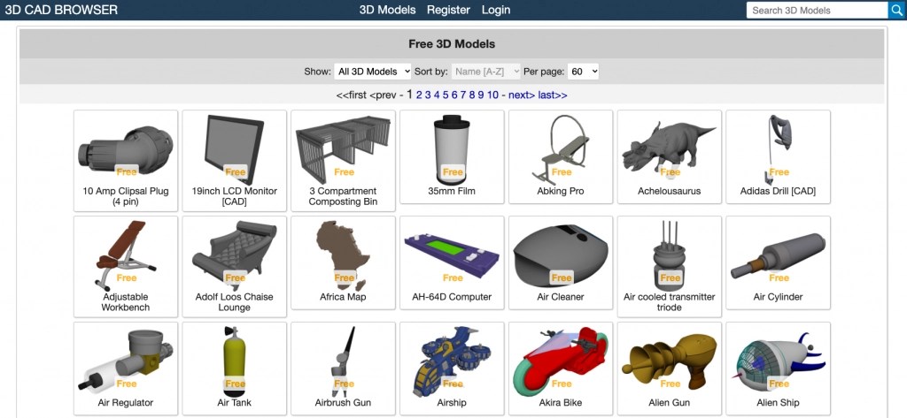Focus the Search 3D Models input field

(818, 10)
